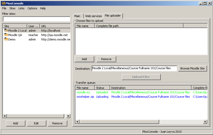This screenshot has height=135, width=213.
Task: Click the Edit site button
Action: point(36,123)
